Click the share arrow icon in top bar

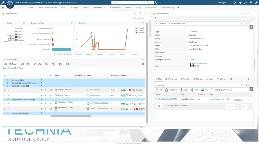[246, 3]
